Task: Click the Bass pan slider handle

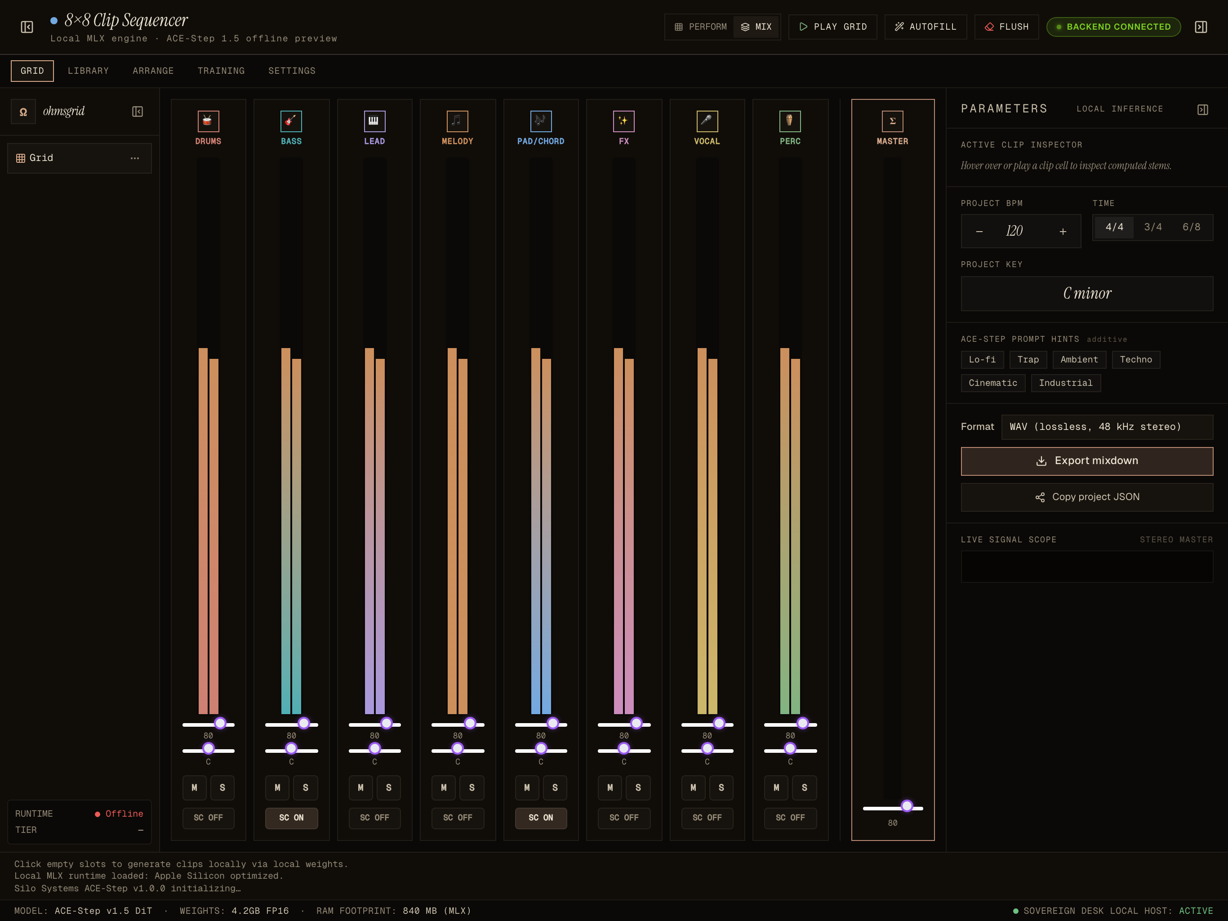Action: (x=291, y=749)
